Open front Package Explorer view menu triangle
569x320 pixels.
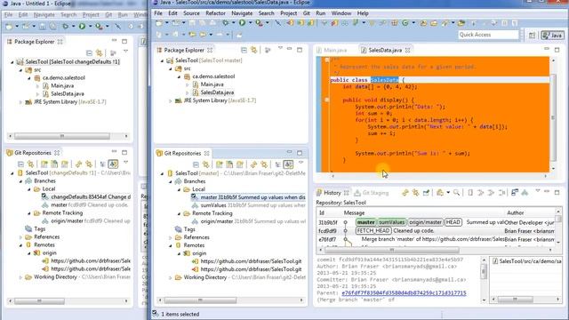tap(280, 48)
